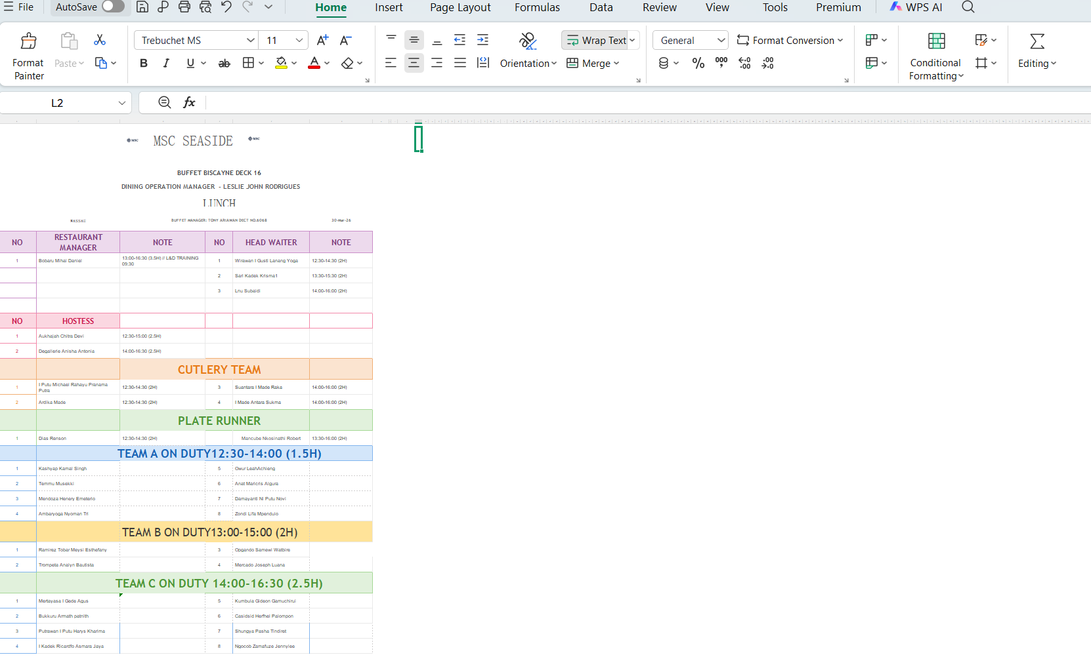Apply the yellow fill color swatch
1091x657 pixels.
coord(282,63)
